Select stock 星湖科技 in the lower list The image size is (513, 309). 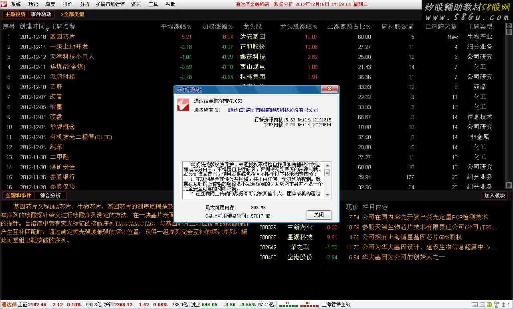[300, 237]
